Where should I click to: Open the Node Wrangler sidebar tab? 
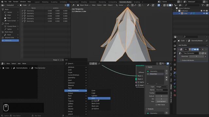tap(171, 97)
